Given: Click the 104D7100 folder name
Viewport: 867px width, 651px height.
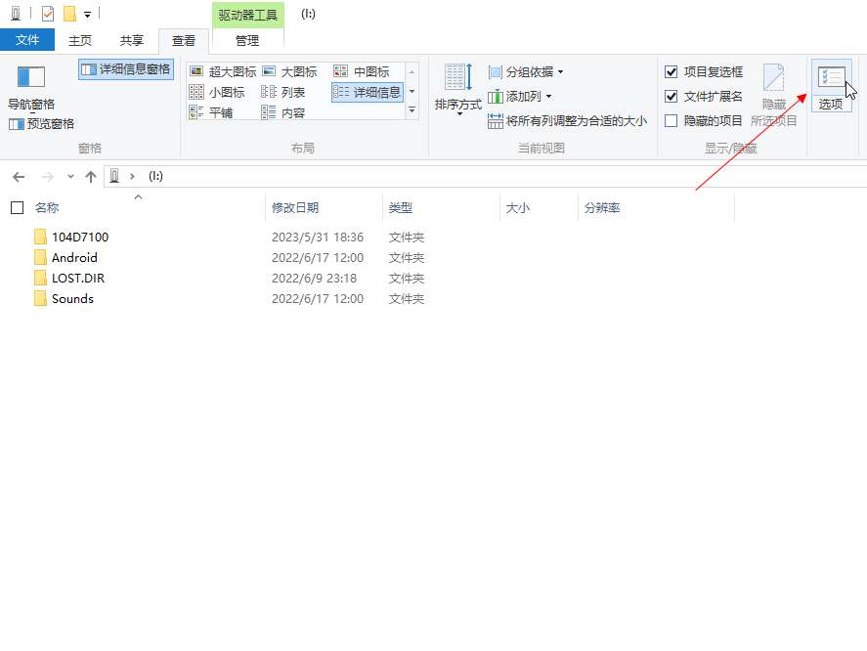Looking at the screenshot, I should (x=80, y=237).
